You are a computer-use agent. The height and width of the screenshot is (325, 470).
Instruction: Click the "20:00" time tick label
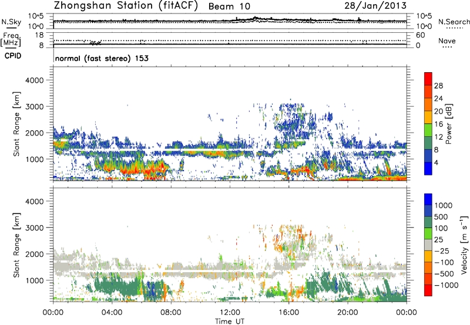(x=348, y=313)
